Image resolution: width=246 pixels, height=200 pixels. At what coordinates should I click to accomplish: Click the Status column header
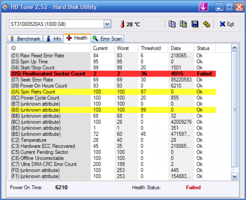[205, 48]
